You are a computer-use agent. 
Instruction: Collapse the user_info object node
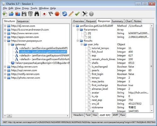click(81, 45)
